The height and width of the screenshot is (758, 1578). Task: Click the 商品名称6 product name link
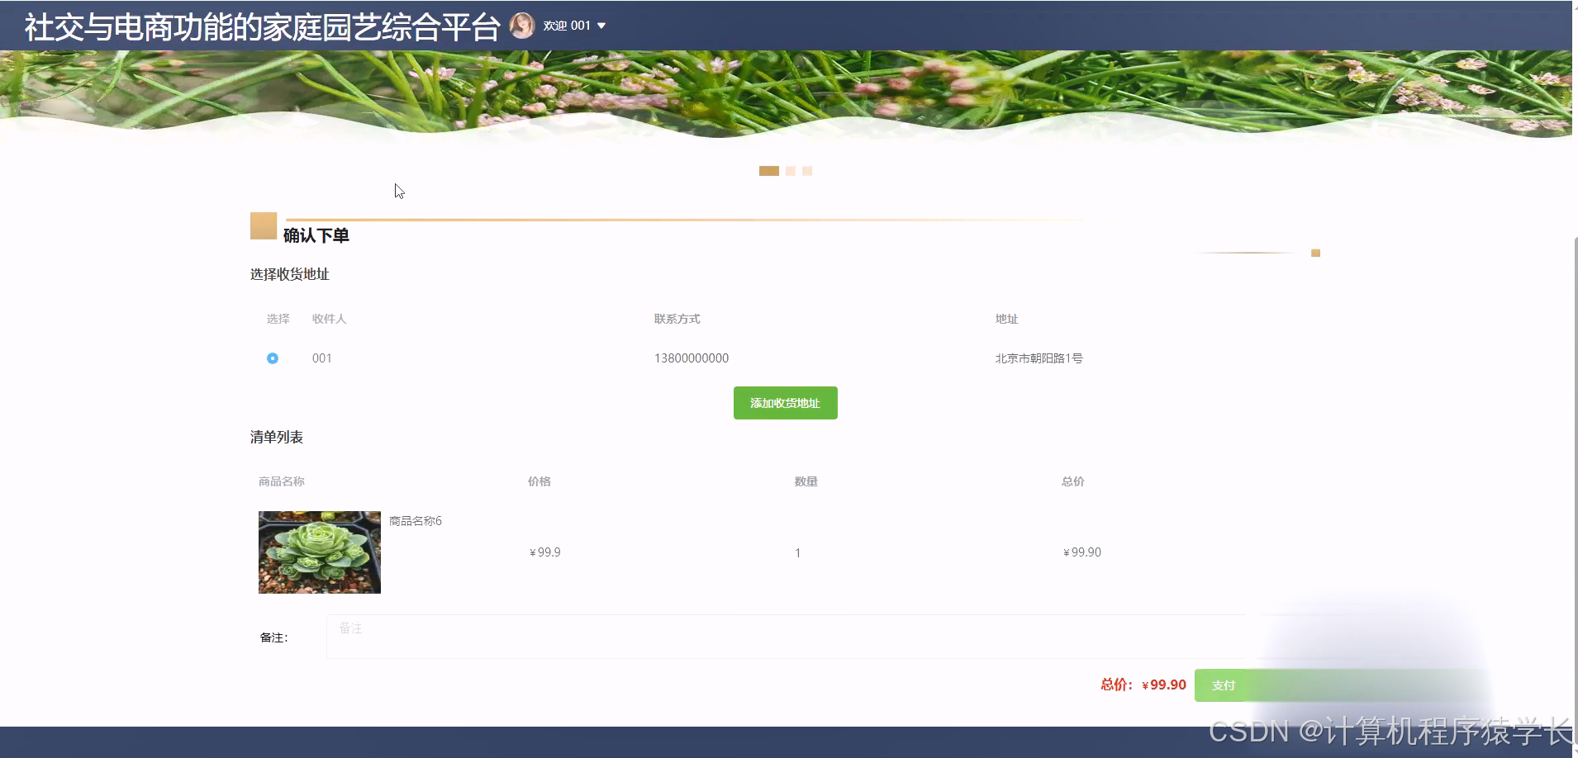[x=416, y=520]
